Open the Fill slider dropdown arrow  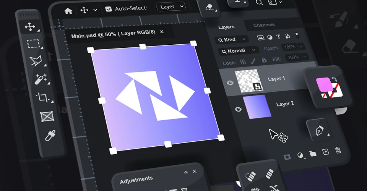coord(305,57)
